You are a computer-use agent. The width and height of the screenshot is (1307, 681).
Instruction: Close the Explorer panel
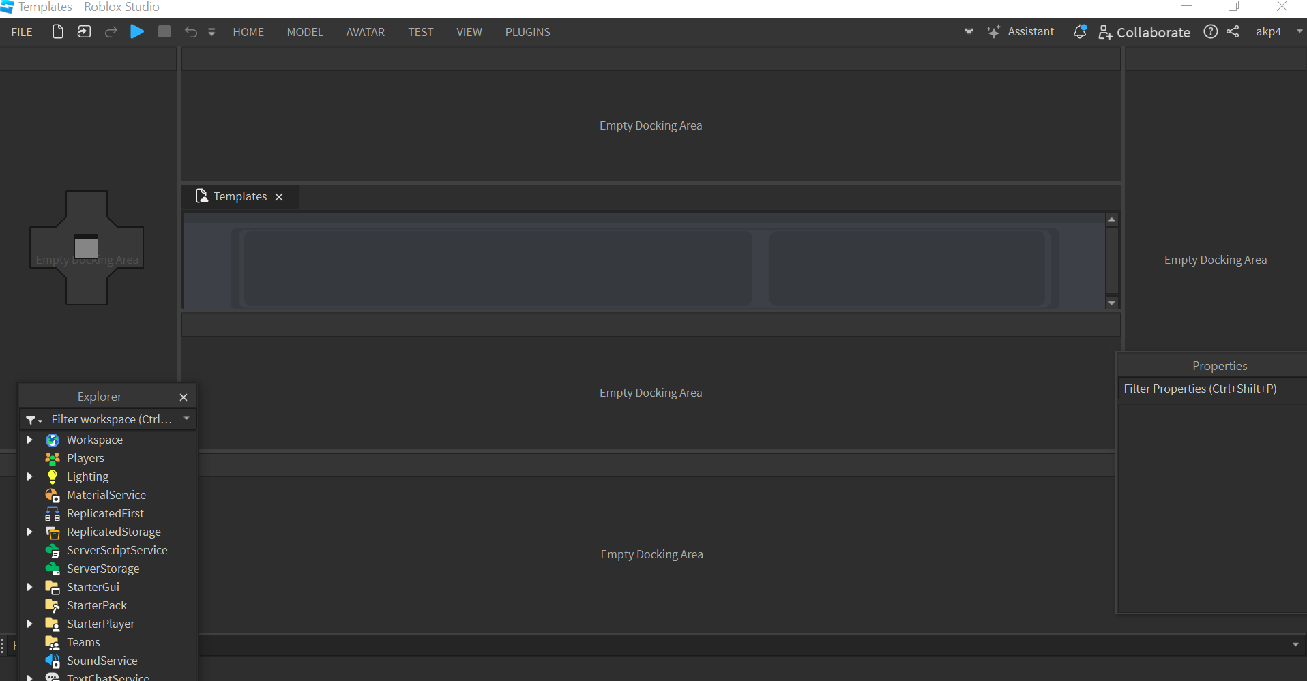[183, 397]
